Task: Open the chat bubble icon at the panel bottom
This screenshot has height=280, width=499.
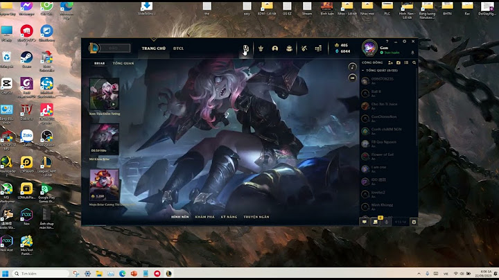Action: [x=365, y=222]
